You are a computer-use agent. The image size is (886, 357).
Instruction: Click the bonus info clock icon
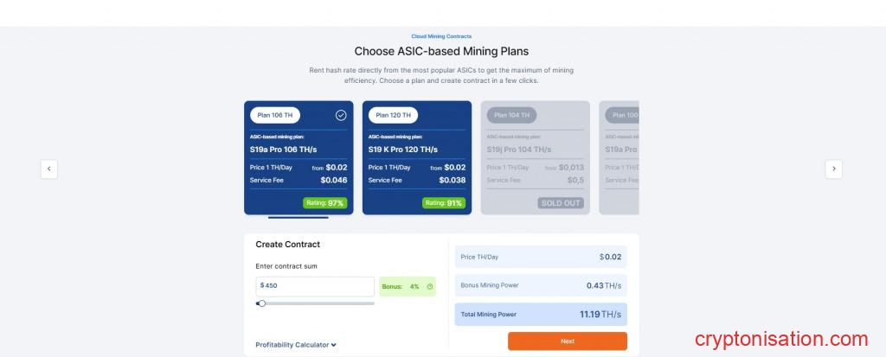[x=430, y=286]
